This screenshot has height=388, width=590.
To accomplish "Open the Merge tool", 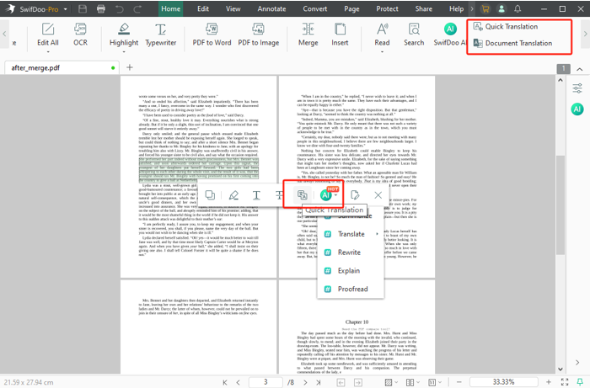I will (x=308, y=35).
